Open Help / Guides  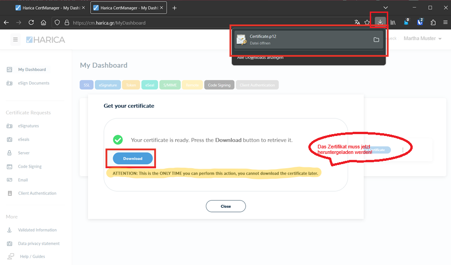(32, 256)
